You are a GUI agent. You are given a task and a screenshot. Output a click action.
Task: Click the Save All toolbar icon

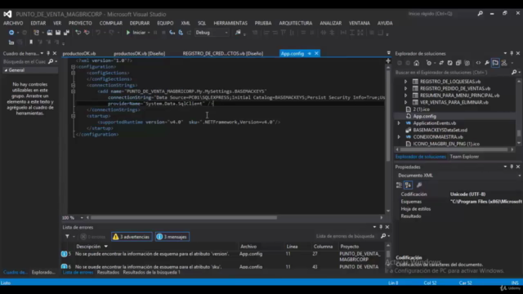[66, 33]
